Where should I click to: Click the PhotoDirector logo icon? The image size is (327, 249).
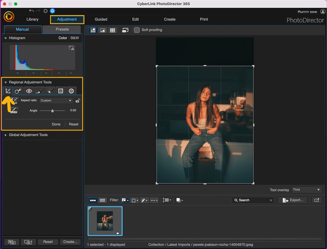[9, 17]
